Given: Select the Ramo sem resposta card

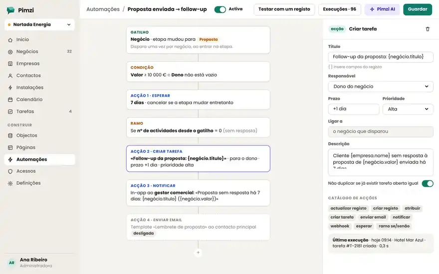Looking at the screenshot, I should (198, 127).
